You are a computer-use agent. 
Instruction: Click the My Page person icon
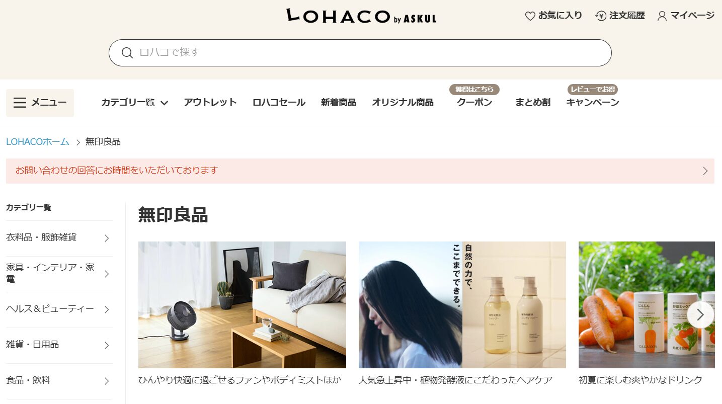coord(662,16)
